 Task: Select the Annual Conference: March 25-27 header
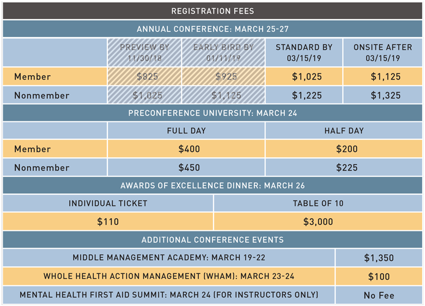[x=212, y=29]
